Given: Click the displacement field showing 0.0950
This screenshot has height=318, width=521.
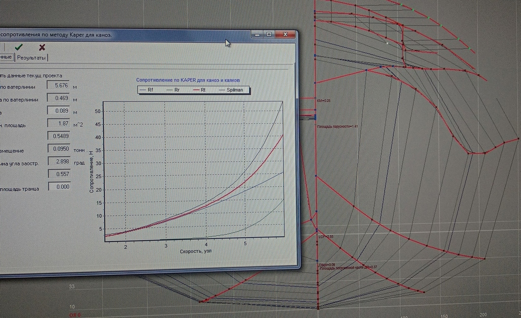Looking at the screenshot, I should click(61, 149).
